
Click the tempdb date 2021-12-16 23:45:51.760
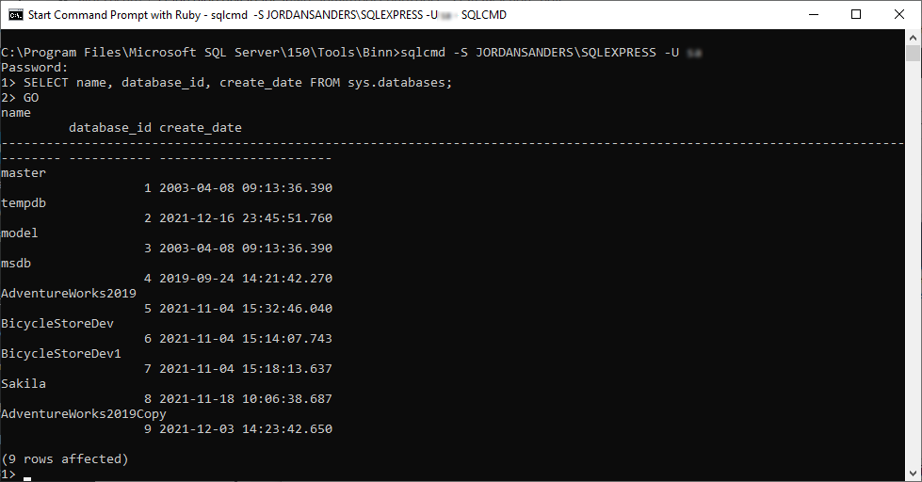246,218
